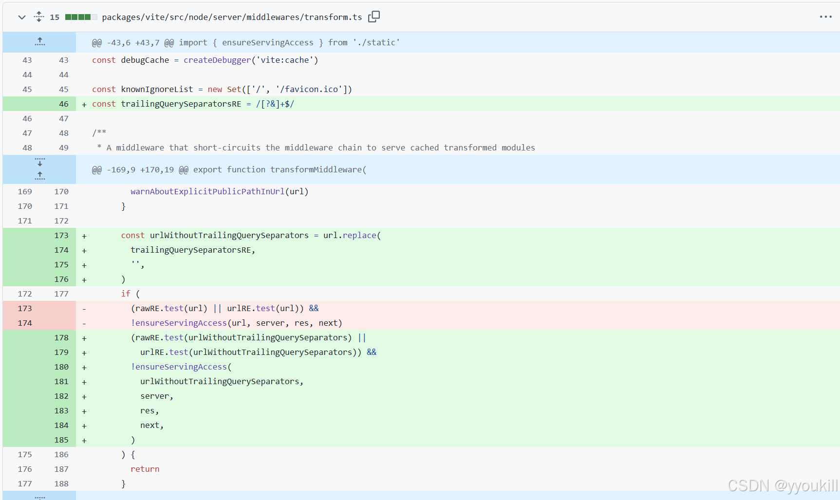840x500 pixels.
Task: Expand all lines icon beside 15
Action: [39, 17]
